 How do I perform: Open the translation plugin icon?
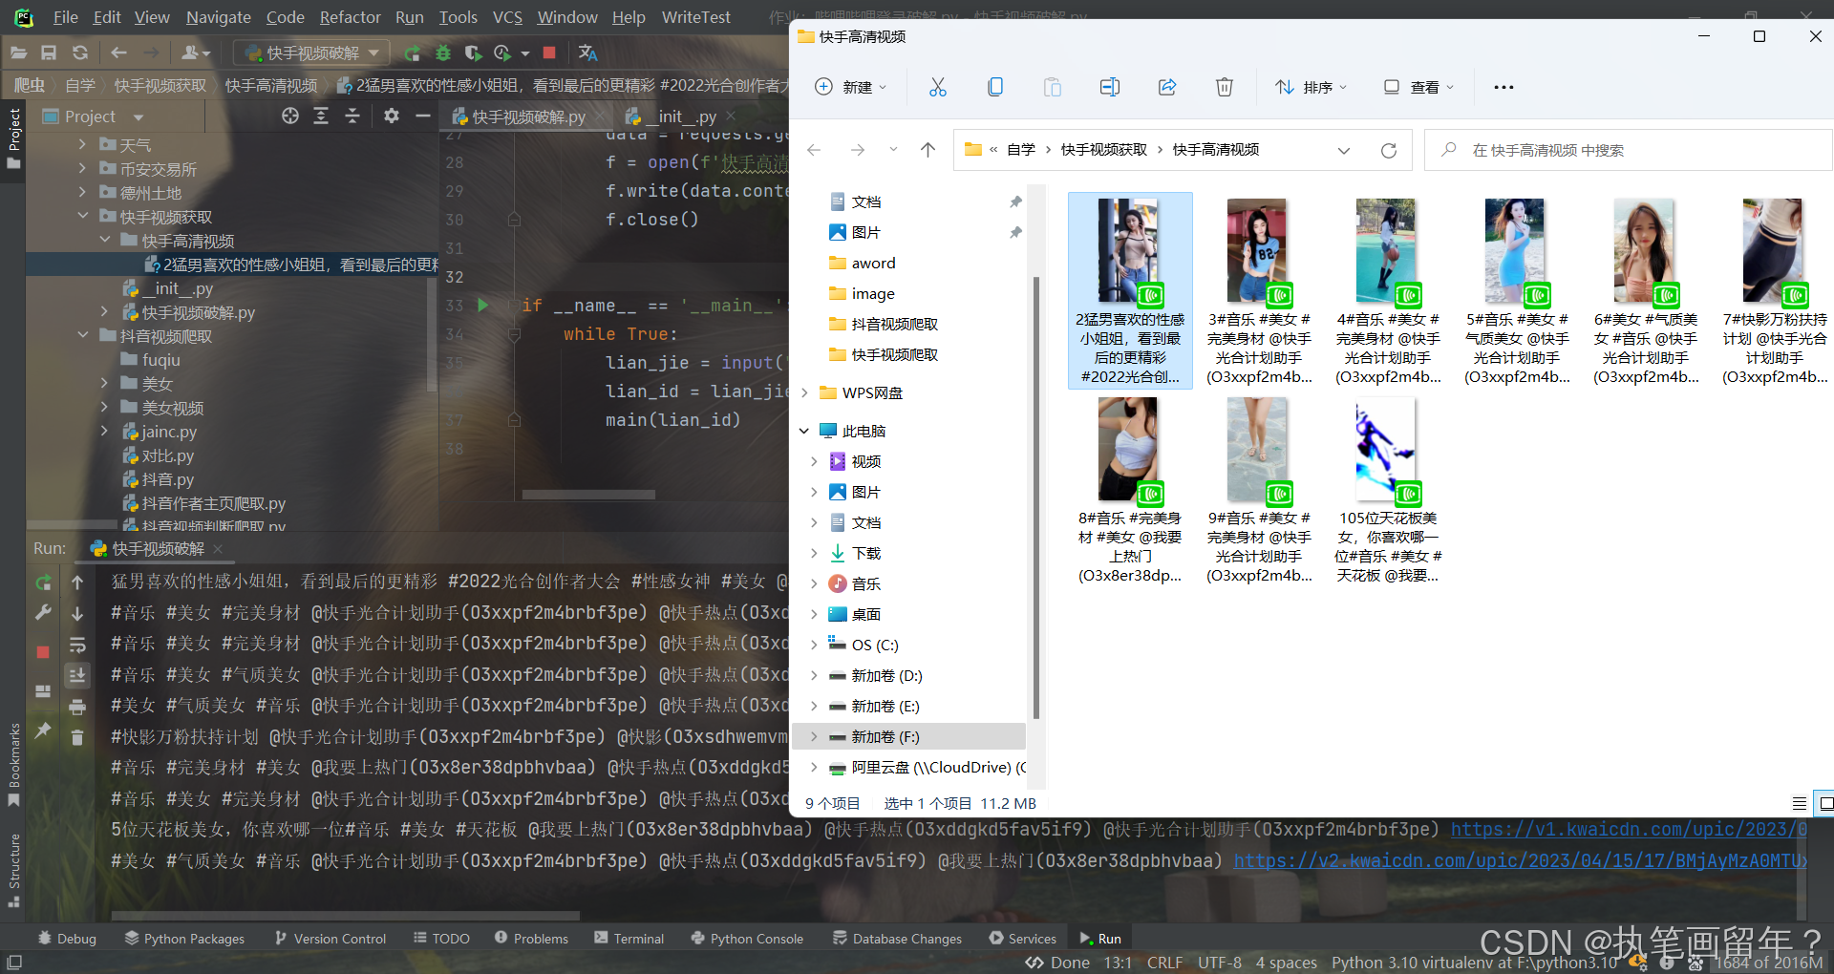587,53
